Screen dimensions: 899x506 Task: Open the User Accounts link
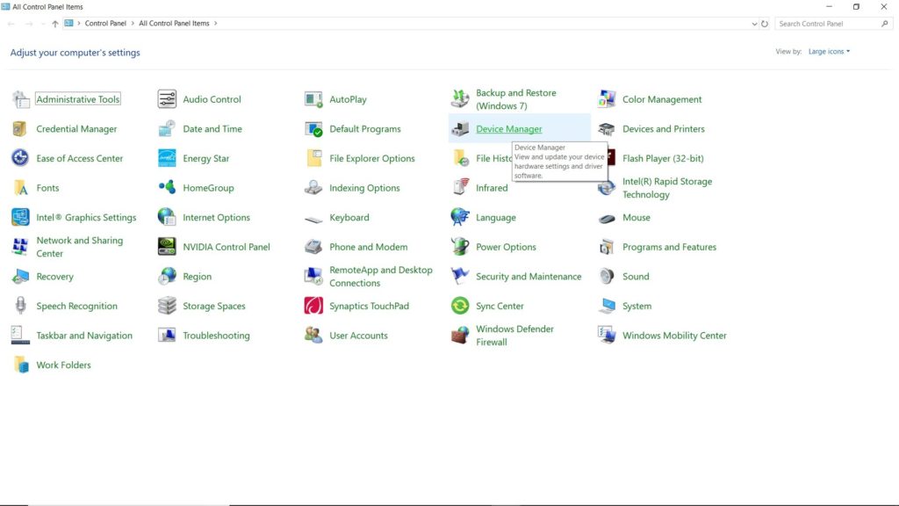pyautogui.click(x=358, y=336)
